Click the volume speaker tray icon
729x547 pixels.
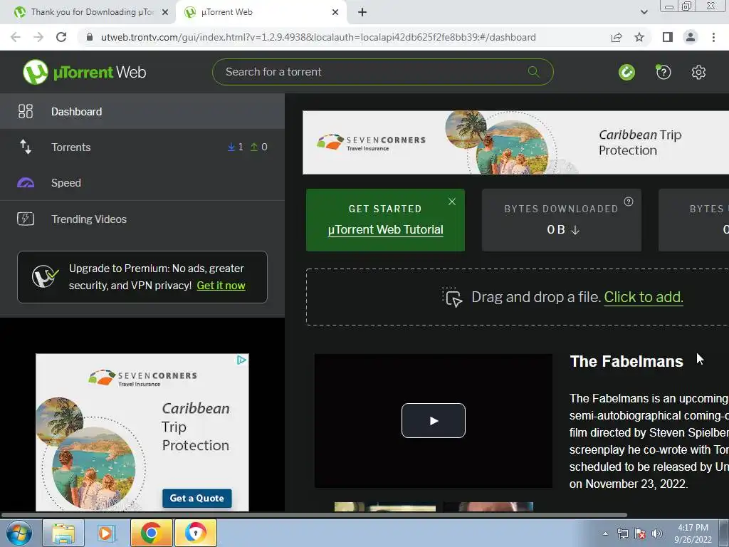pyautogui.click(x=657, y=533)
